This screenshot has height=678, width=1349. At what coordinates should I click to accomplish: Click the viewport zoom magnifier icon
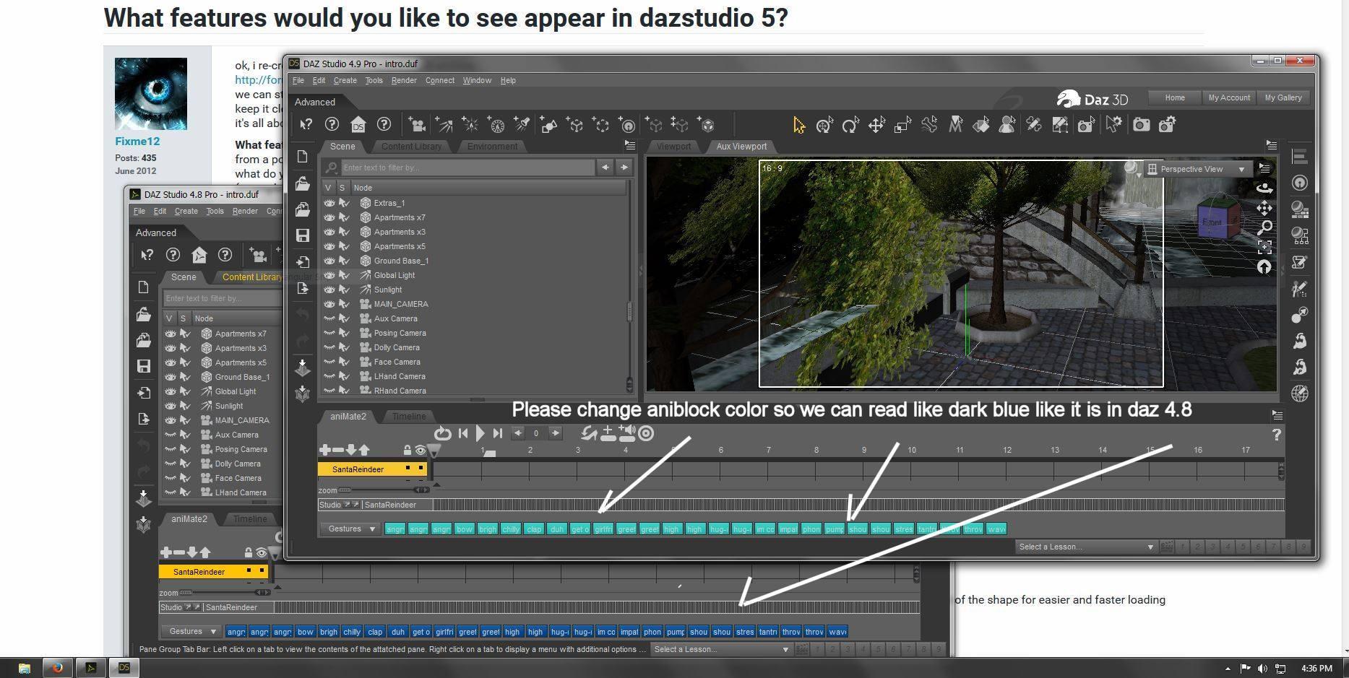click(1264, 228)
